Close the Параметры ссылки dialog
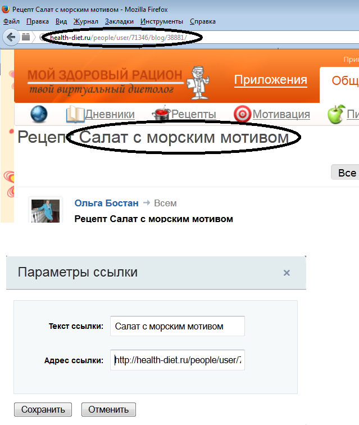 [x=287, y=273]
